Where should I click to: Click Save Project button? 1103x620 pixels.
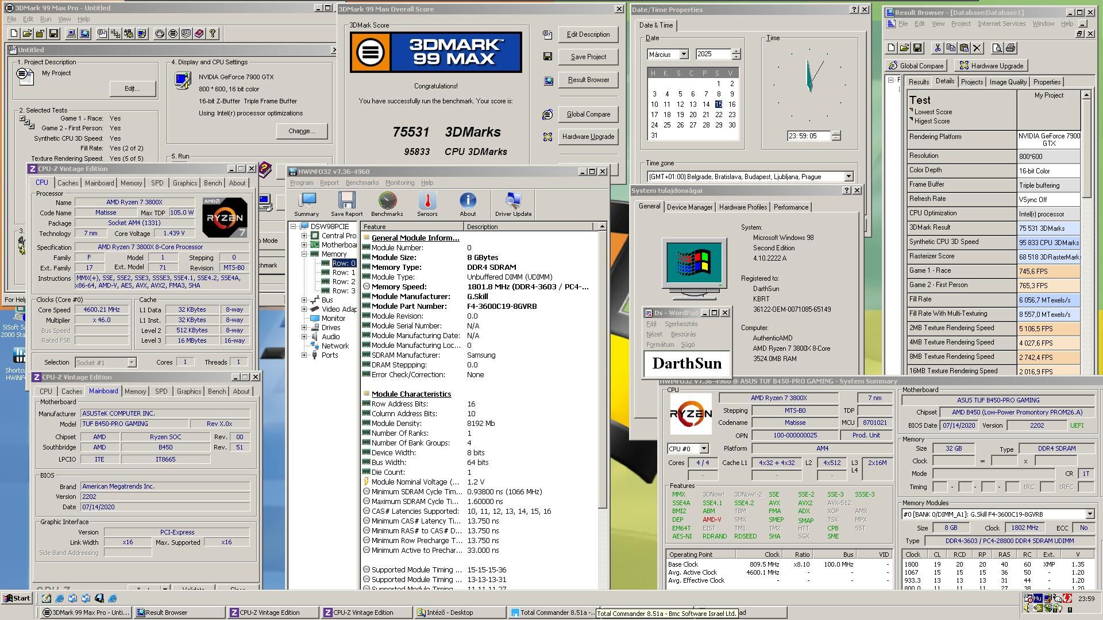(588, 57)
